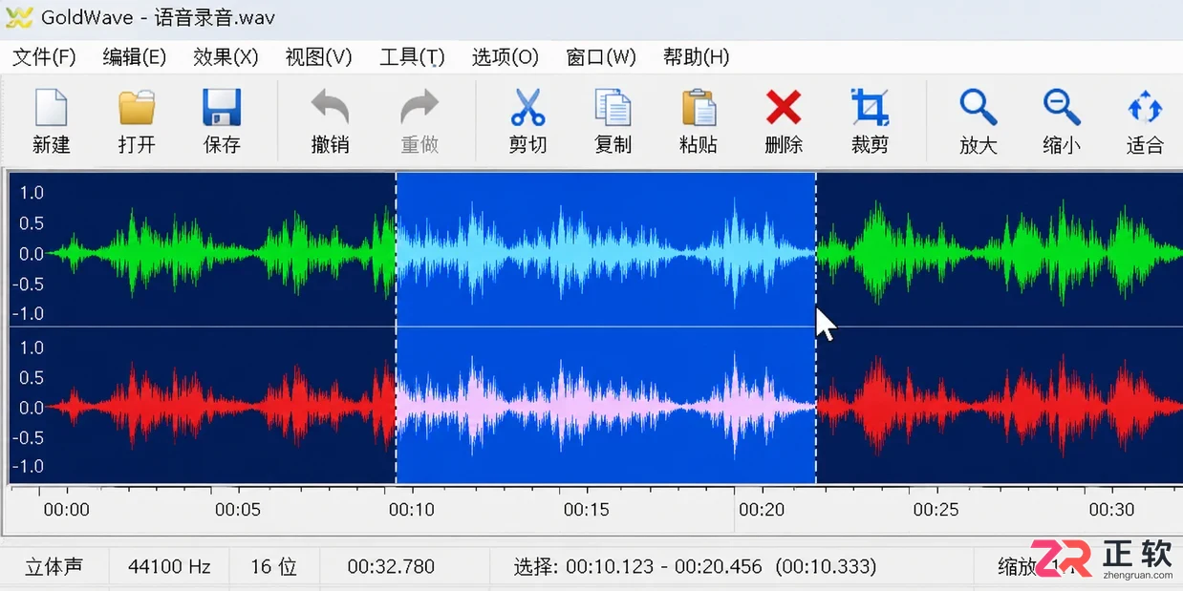Click the 立体声 status bar entry
The image size is (1183, 591).
pos(54,567)
